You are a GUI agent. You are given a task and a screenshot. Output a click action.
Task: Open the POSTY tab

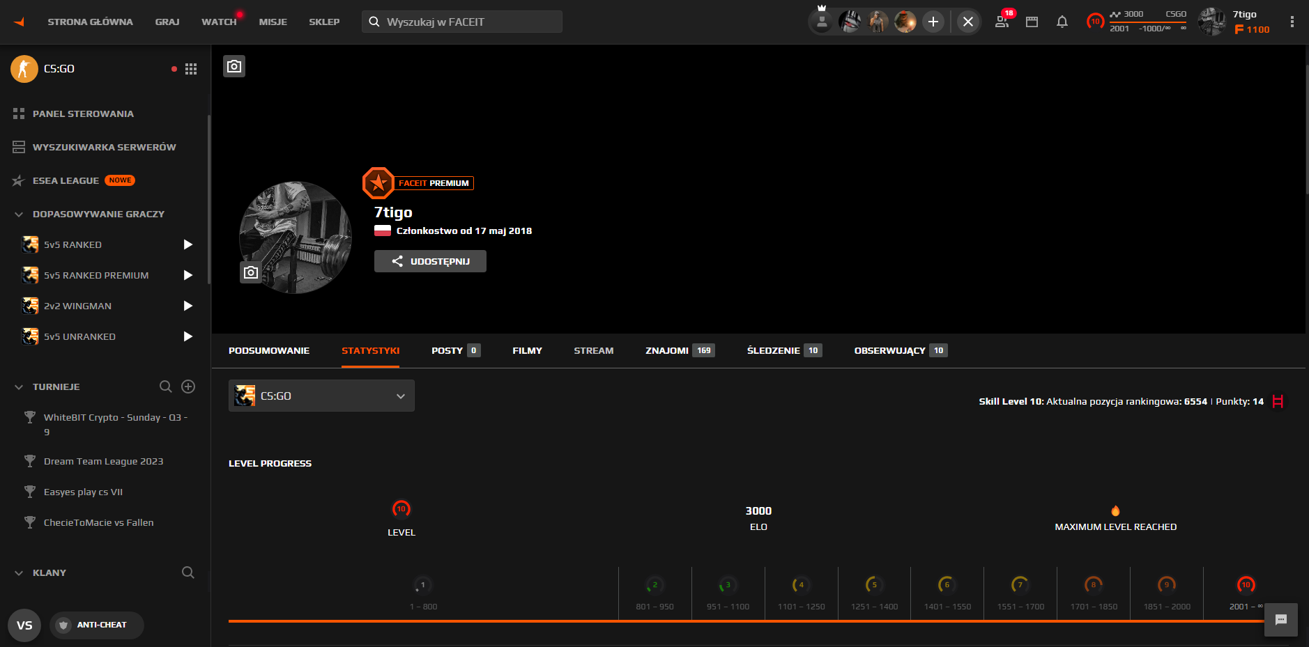456,350
